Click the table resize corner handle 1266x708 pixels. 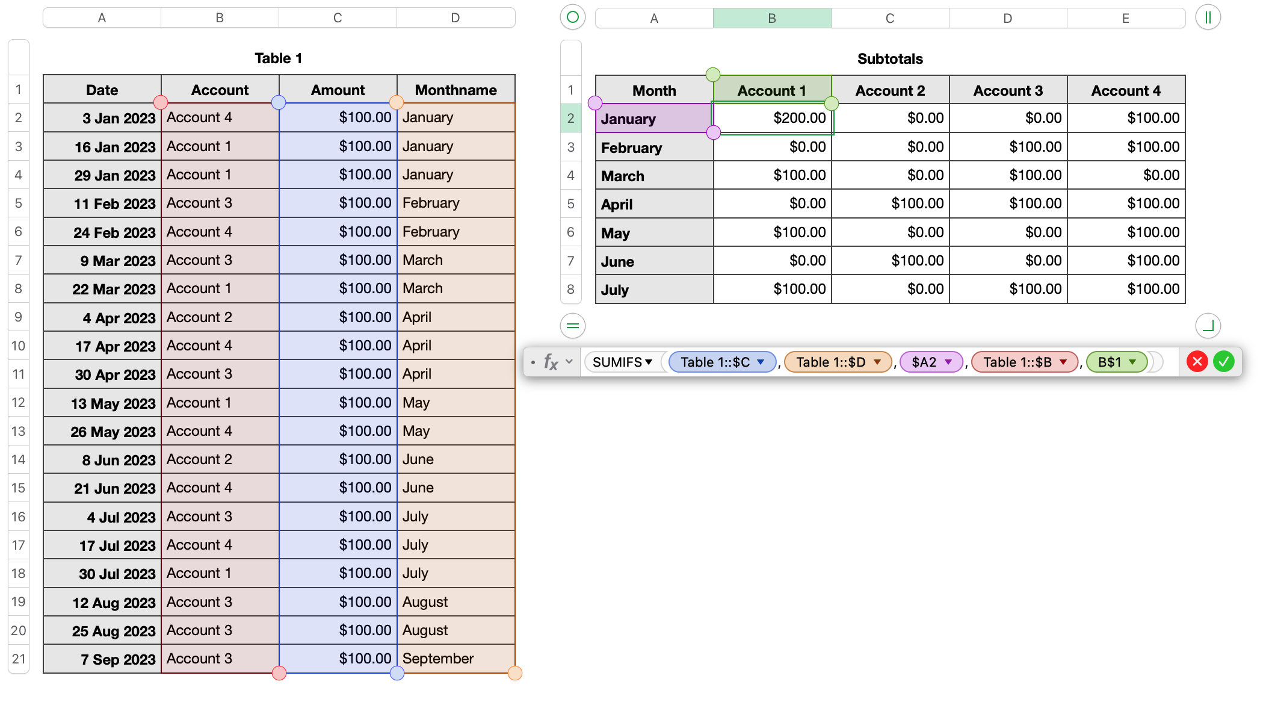tap(1208, 326)
